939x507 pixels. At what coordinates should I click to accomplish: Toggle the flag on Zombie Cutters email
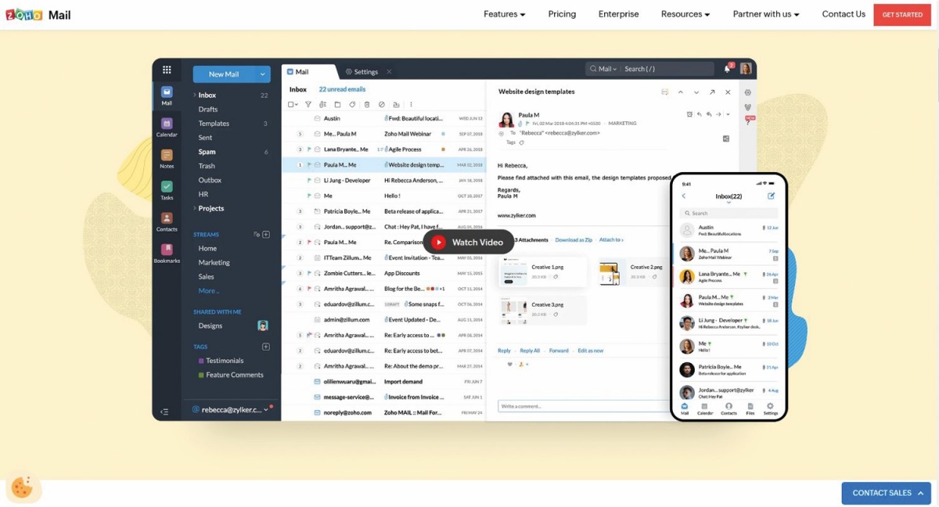[309, 273]
